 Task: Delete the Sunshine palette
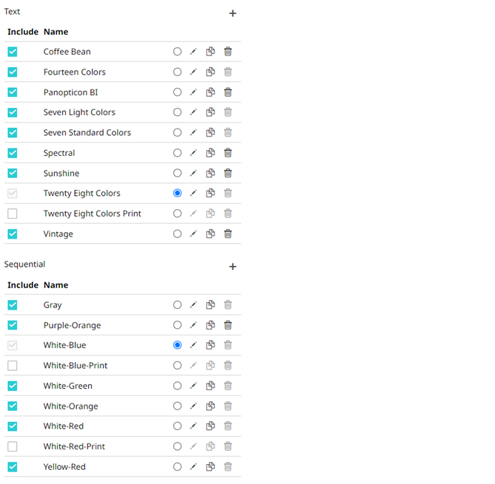[x=228, y=173]
